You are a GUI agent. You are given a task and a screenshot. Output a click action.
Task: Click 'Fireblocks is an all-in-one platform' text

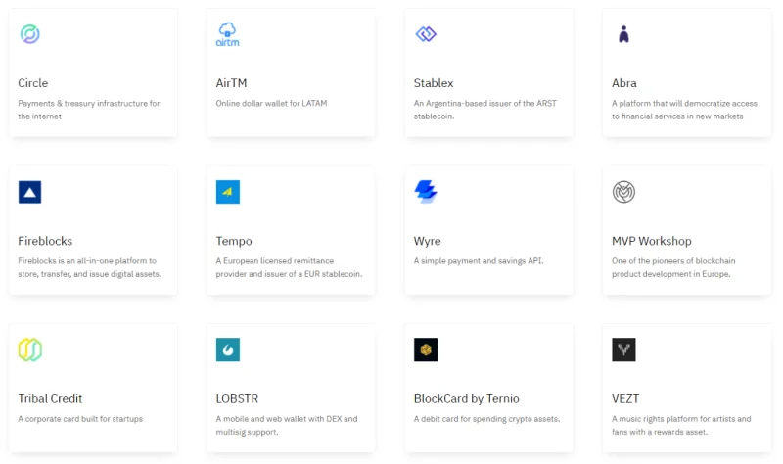tap(89, 267)
